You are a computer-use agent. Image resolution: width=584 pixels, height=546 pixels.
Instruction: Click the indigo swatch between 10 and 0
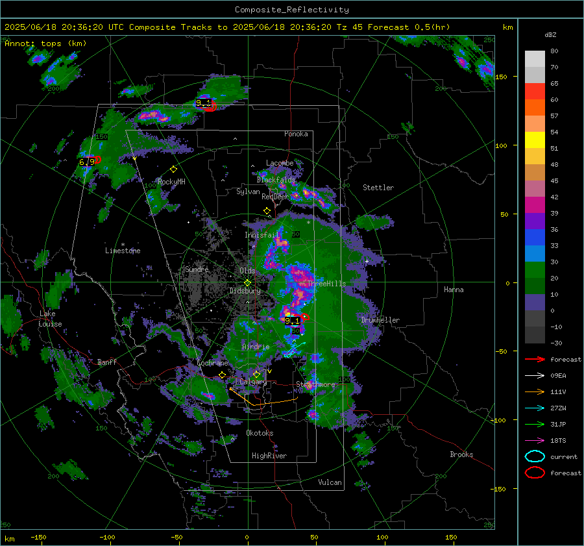point(535,302)
